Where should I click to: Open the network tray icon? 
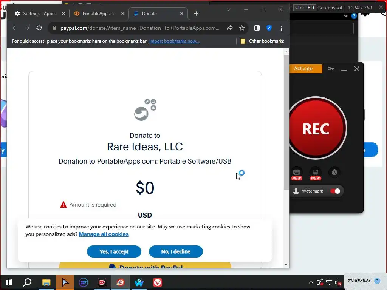tap(329, 282)
